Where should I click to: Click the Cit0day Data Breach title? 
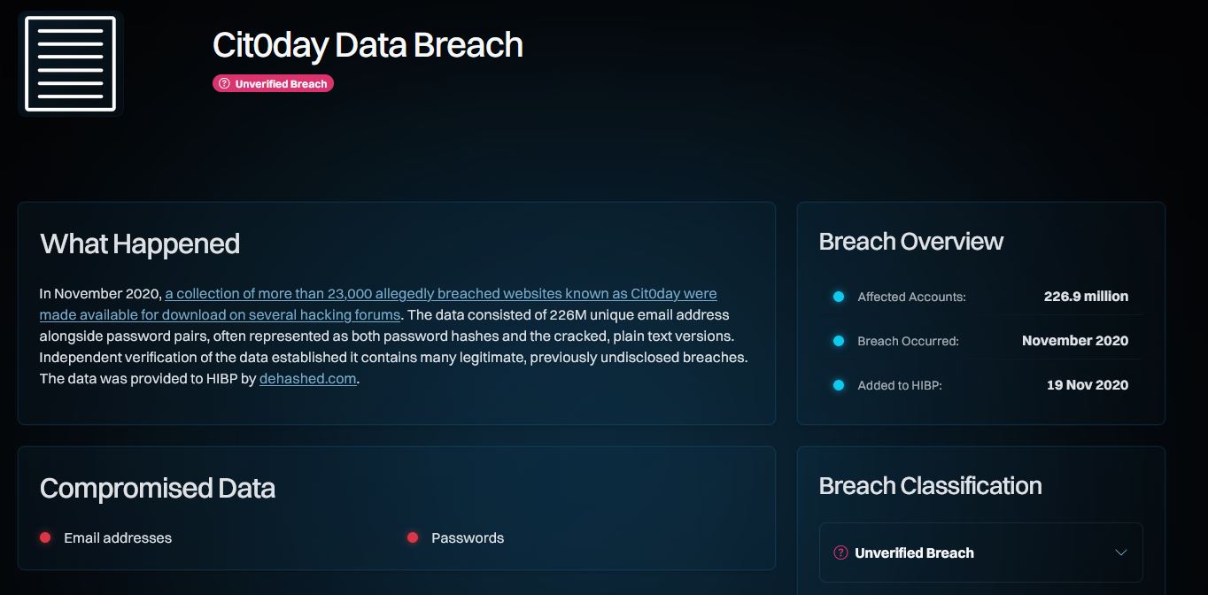pyautogui.click(x=368, y=45)
